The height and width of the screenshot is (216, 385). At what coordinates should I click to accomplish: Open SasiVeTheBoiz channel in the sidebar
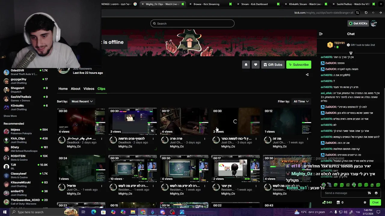click(26, 98)
